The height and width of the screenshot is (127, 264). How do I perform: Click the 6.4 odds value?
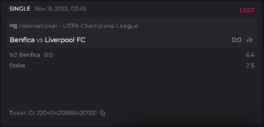click(x=250, y=55)
